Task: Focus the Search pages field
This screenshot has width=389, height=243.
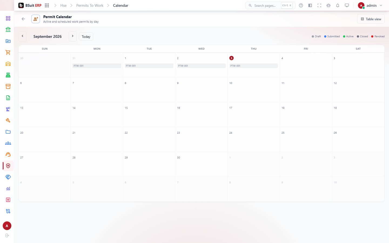Action: click(x=270, y=5)
